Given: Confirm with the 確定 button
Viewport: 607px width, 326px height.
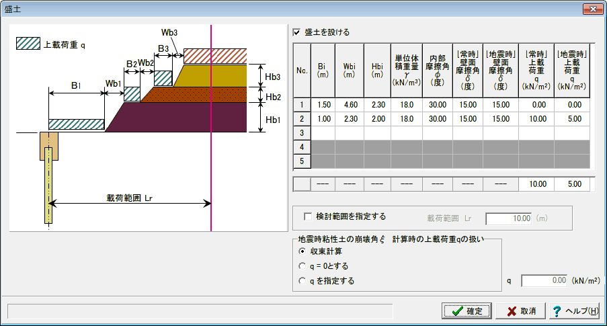Looking at the screenshot, I should click(x=467, y=311).
